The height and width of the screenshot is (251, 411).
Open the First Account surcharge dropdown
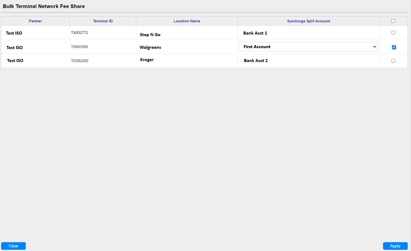pos(308,47)
